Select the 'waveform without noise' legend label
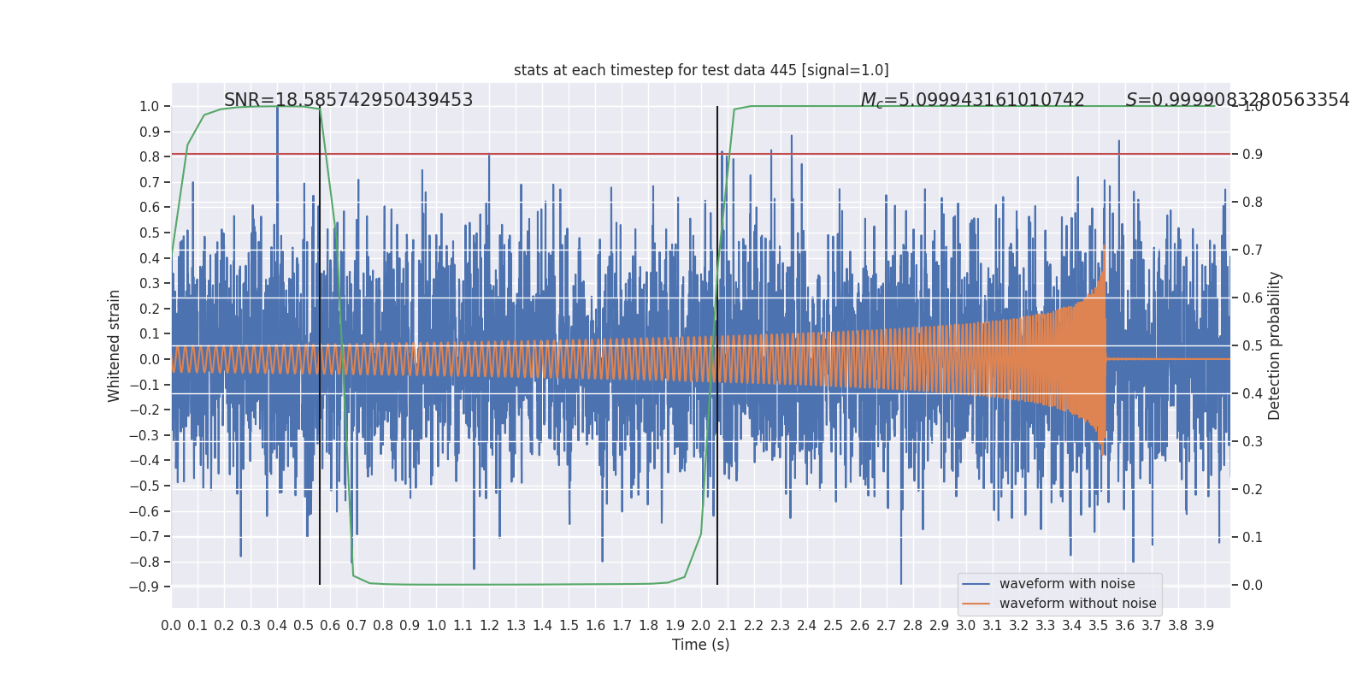Image resolution: width=1368 pixels, height=684 pixels. click(x=1077, y=604)
